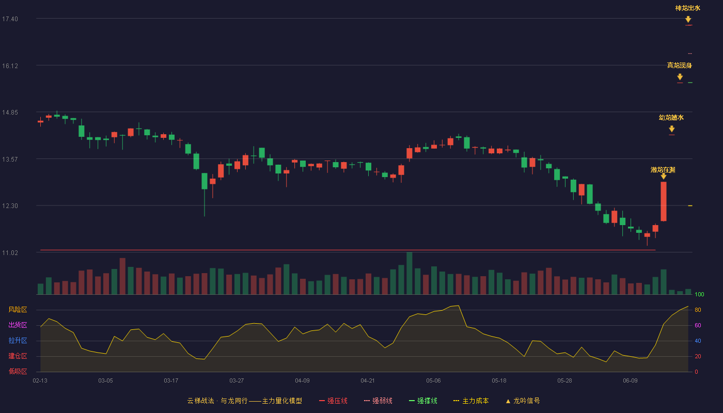The image size is (723, 413).
Task: Click the arrow marker above the tall red candle
Action: [x=664, y=176]
